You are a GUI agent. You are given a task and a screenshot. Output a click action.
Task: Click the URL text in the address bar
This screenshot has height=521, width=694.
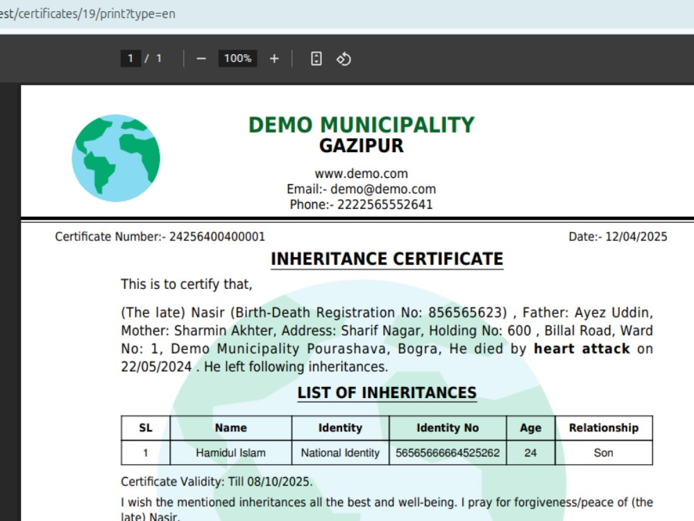pyautogui.click(x=87, y=14)
